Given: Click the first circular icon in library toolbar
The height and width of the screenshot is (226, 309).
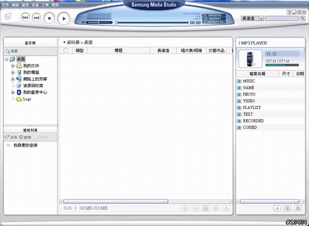Looking at the screenshot, I should click(x=185, y=208).
